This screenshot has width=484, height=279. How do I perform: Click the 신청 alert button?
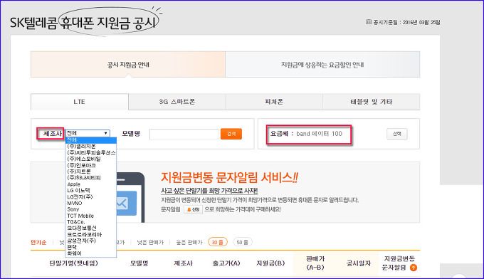[194, 209]
